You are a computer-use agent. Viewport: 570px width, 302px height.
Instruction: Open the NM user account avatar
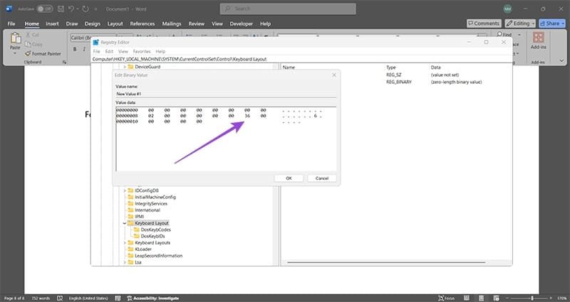click(507, 9)
